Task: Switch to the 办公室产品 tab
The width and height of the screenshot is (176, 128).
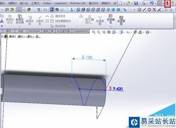Action: pyautogui.click(x=63, y=31)
